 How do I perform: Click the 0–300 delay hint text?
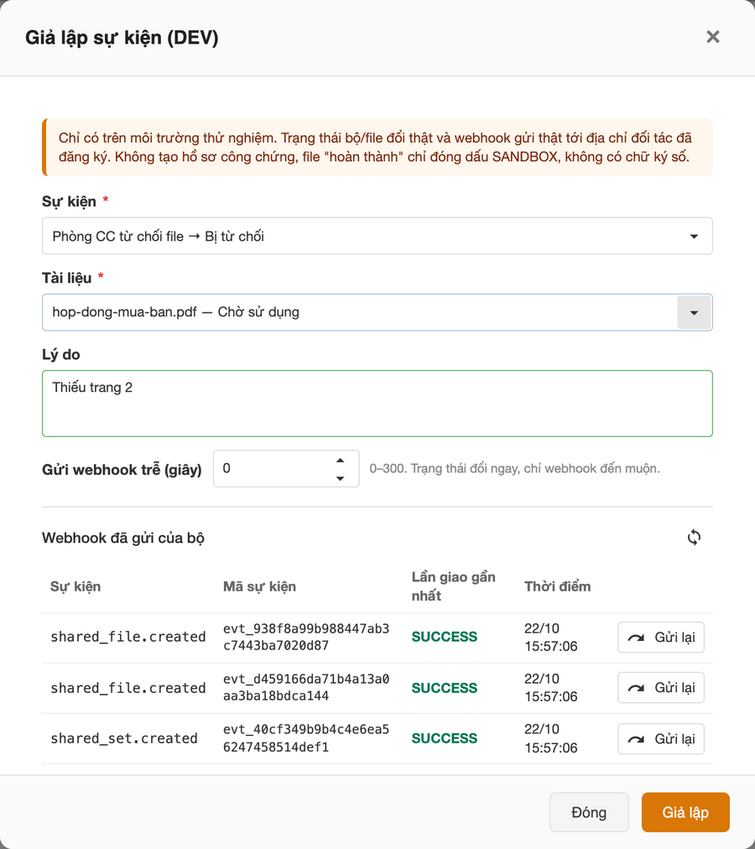pyautogui.click(x=514, y=468)
